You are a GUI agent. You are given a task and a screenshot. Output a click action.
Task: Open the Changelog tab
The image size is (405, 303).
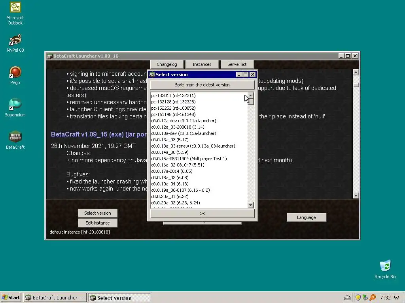(x=167, y=64)
